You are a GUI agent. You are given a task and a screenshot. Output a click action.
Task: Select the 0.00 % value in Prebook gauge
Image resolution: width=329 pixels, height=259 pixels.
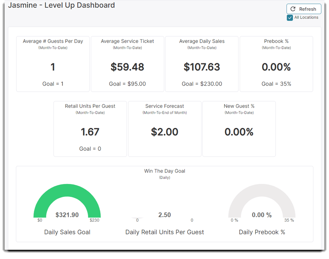pyautogui.click(x=262, y=215)
